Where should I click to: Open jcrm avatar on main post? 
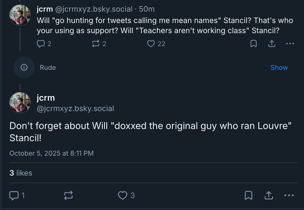pyautogui.click(x=20, y=102)
